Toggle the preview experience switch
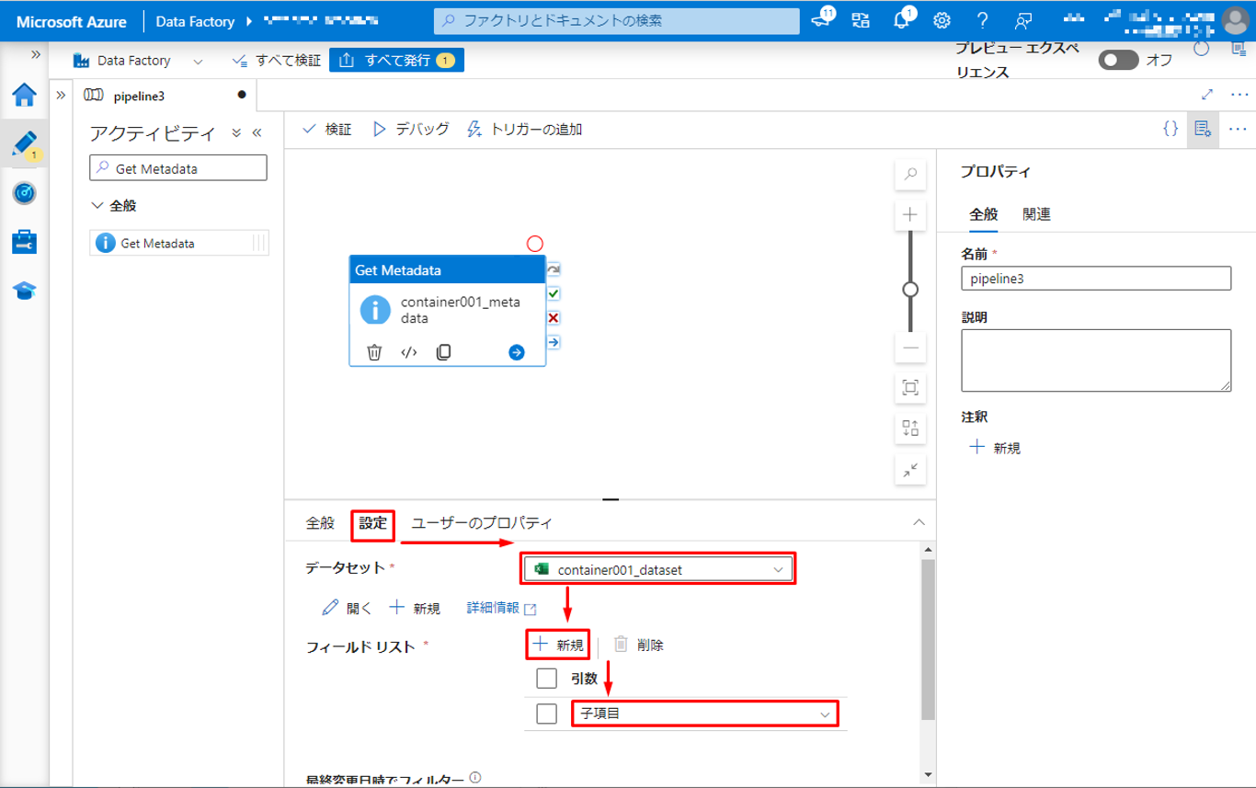 [1119, 61]
